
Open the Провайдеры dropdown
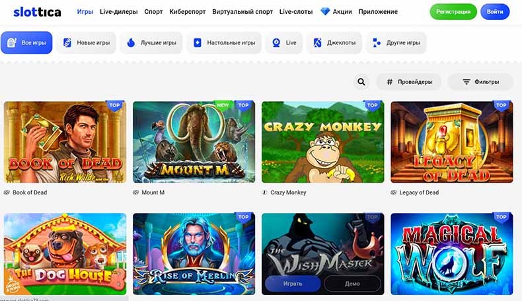[x=409, y=81]
